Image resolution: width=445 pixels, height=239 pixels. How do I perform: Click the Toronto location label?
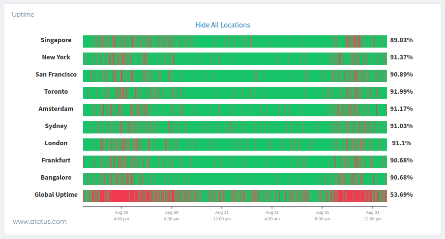[56, 91]
